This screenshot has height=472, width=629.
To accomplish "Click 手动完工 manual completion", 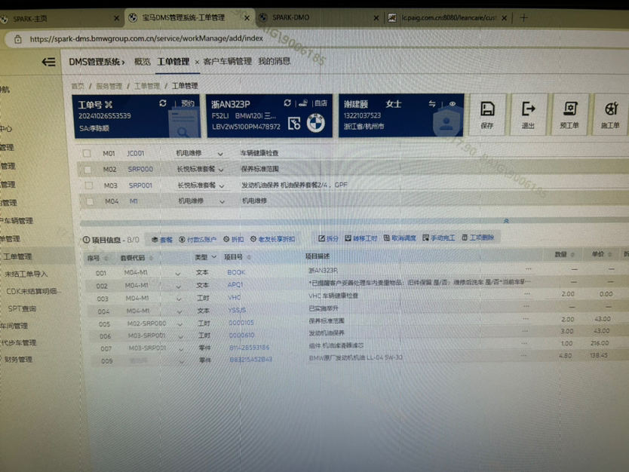I will tap(438, 238).
